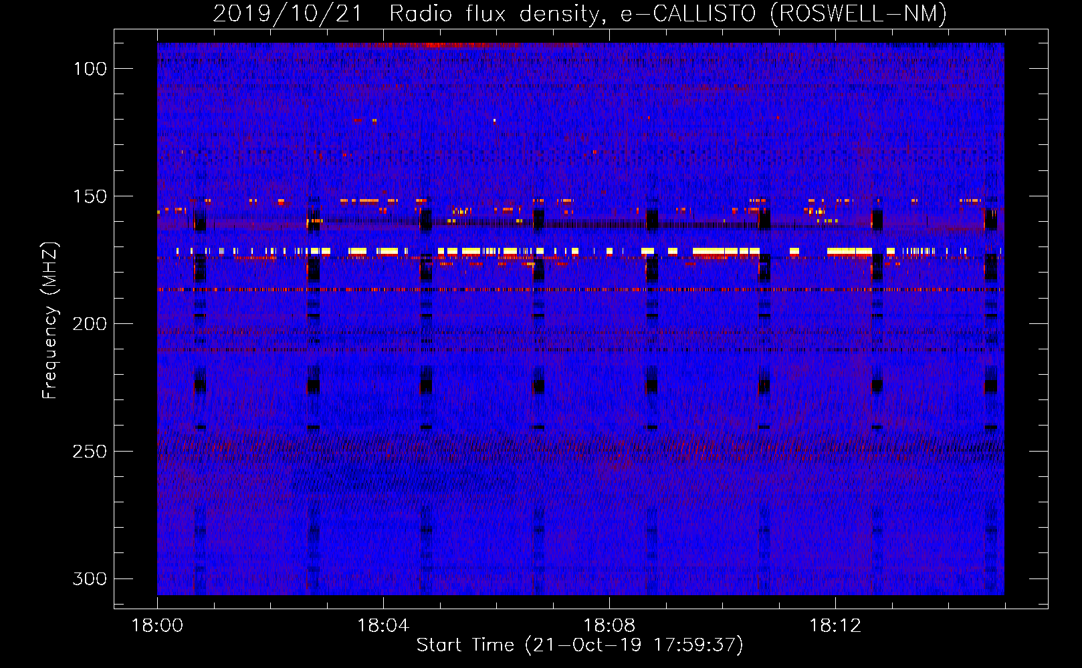Click the '18:12' time tick label
1082x668 pixels.
(x=835, y=625)
